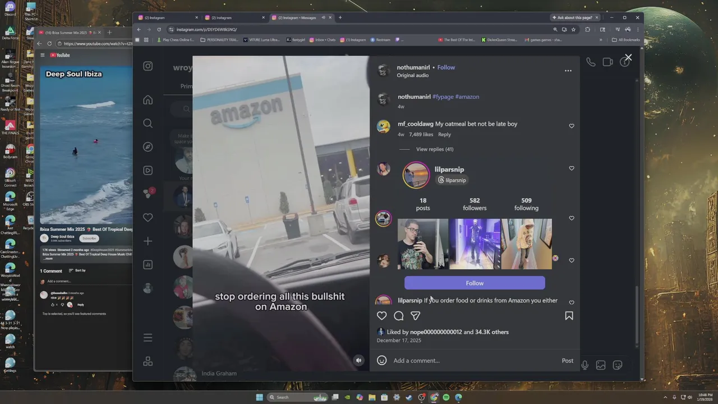Save the post with the bookmark icon
Image resolution: width=718 pixels, height=404 pixels.
tap(569, 316)
